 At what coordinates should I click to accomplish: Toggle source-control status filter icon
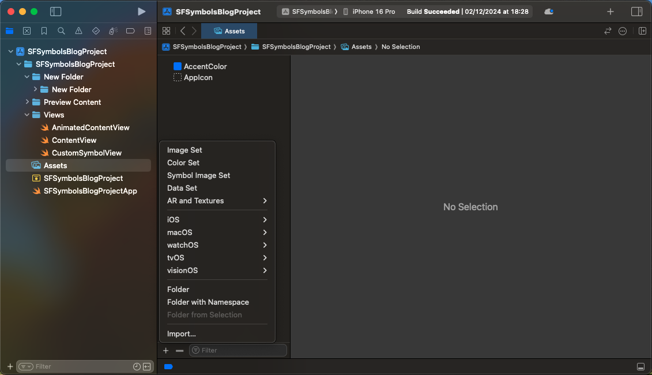pyautogui.click(x=147, y=366)
